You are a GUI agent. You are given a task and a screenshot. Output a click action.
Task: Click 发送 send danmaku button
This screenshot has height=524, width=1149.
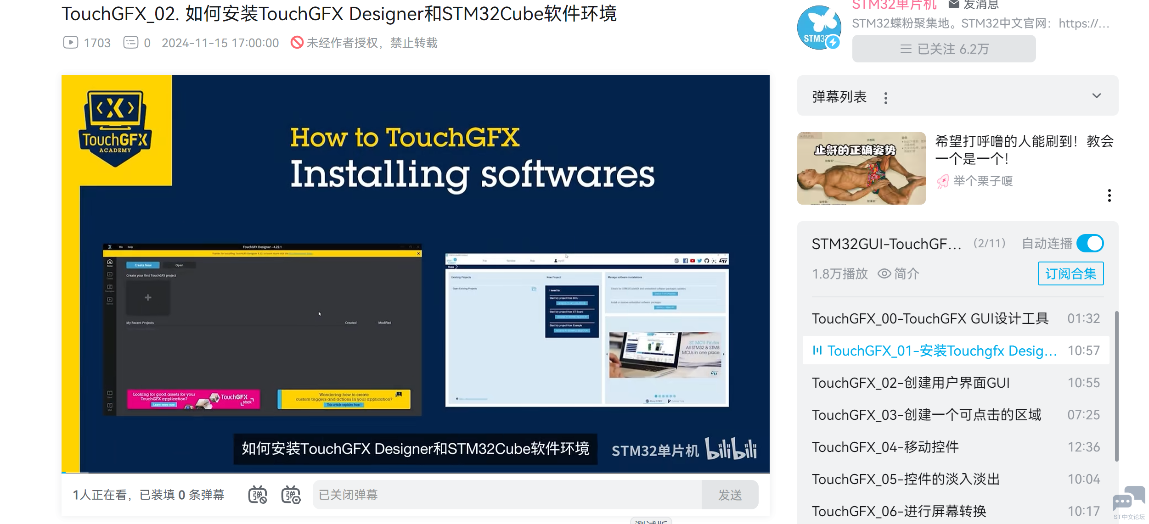pyautogui.click(x=730, y=495)
